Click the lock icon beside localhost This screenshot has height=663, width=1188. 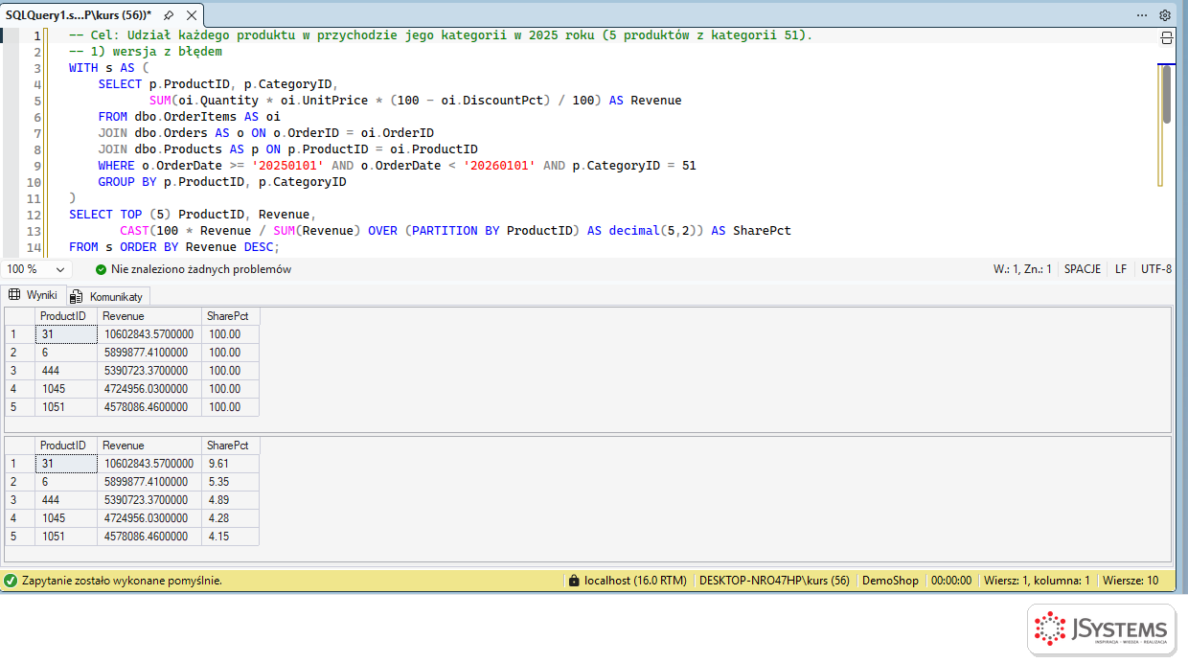574,581
